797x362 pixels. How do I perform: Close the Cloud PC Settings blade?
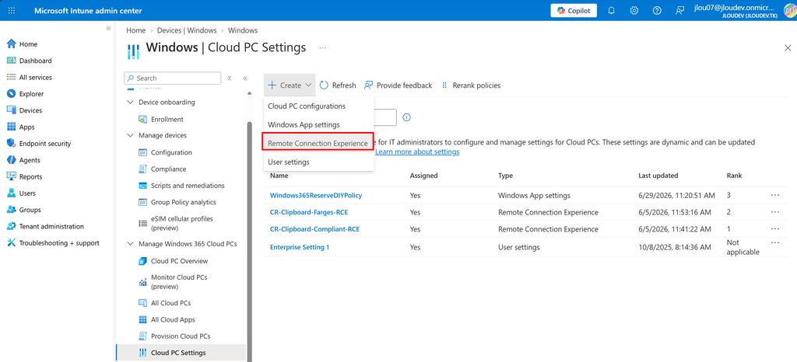click(x=788, y=48)
